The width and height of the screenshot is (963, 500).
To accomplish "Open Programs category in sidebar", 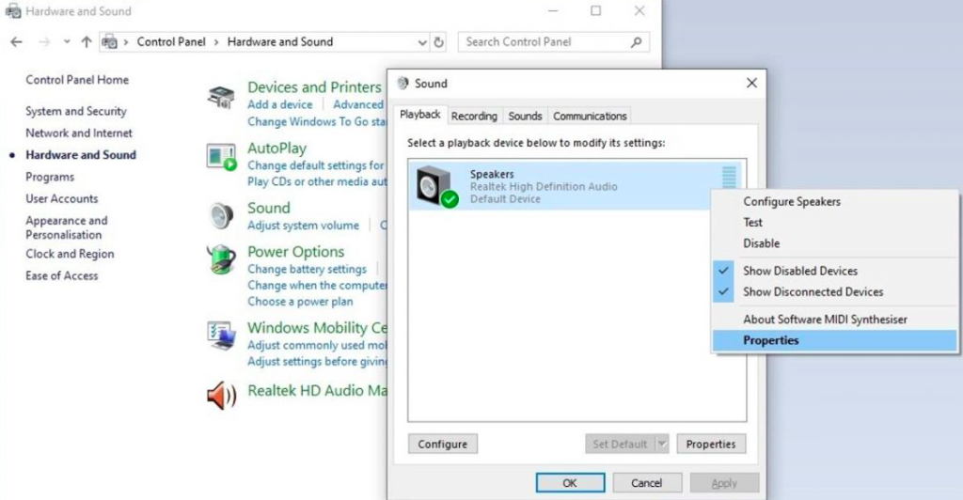I will point(50,177).
